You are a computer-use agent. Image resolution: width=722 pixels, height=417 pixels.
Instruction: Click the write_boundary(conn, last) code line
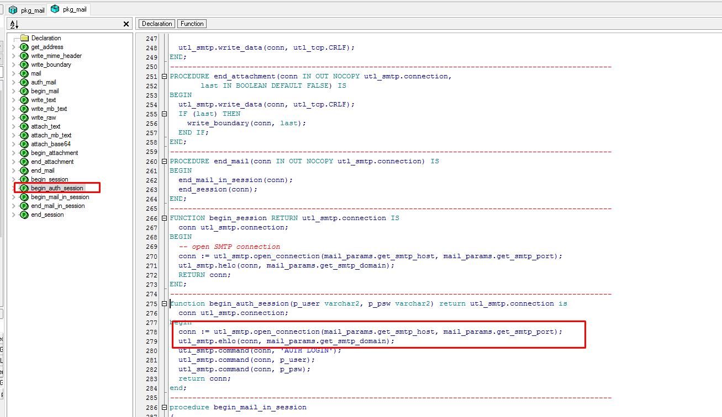pos(246,123)
